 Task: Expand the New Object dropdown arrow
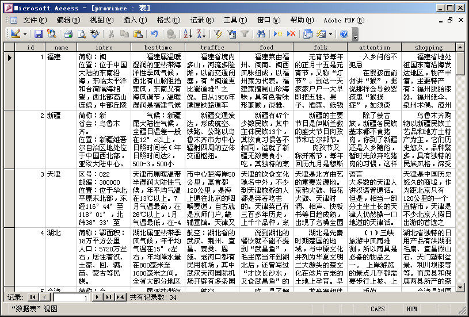(x=330, y=34)
